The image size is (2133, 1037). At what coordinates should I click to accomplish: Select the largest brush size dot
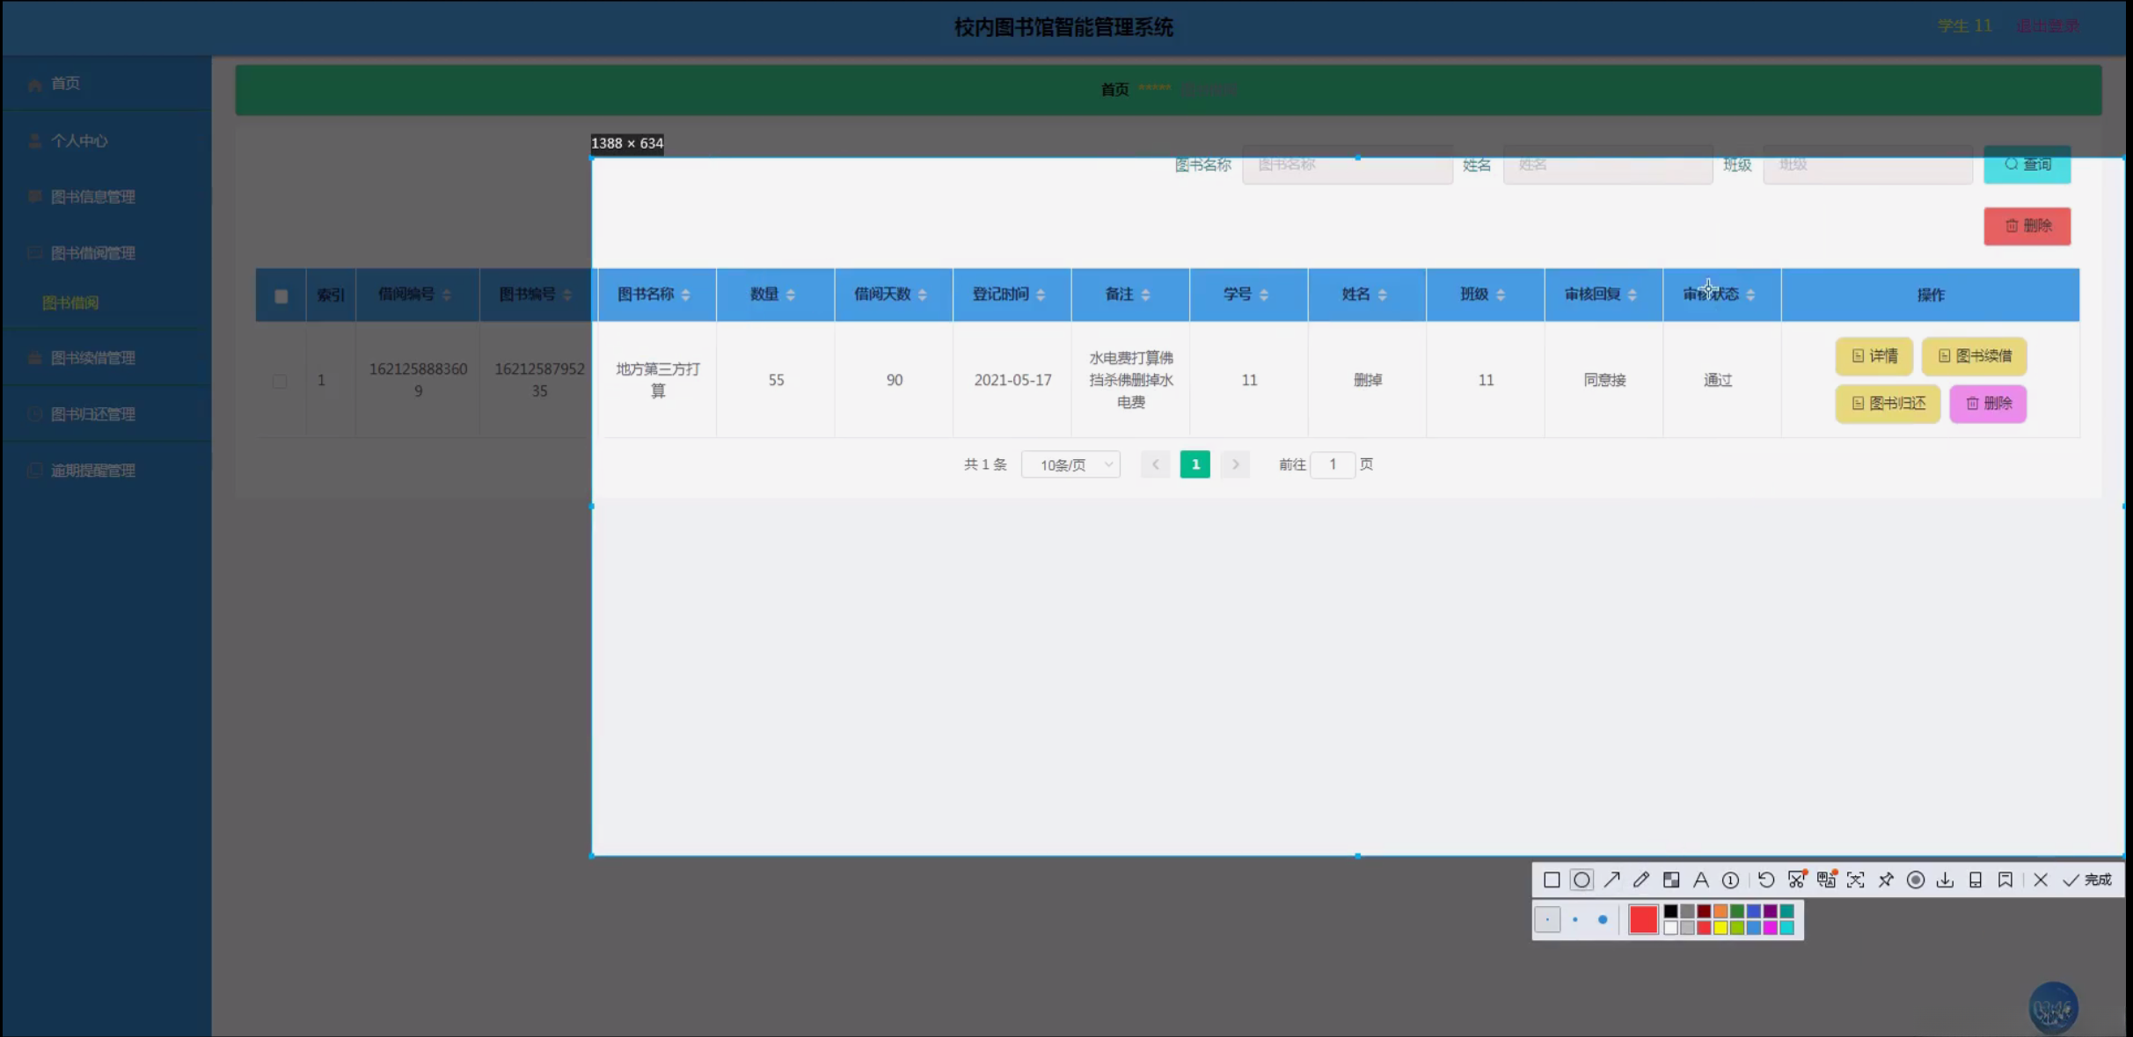pyautogui.click(x=1603, y=920)
